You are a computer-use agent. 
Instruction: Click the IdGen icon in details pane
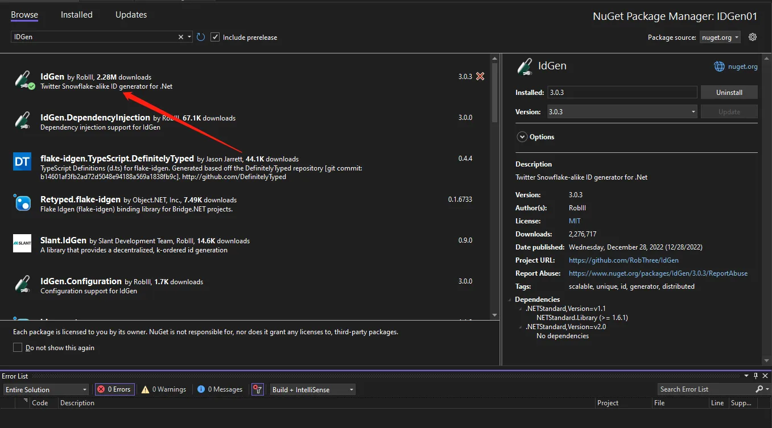pyautogui.click(x=524, y=66)
